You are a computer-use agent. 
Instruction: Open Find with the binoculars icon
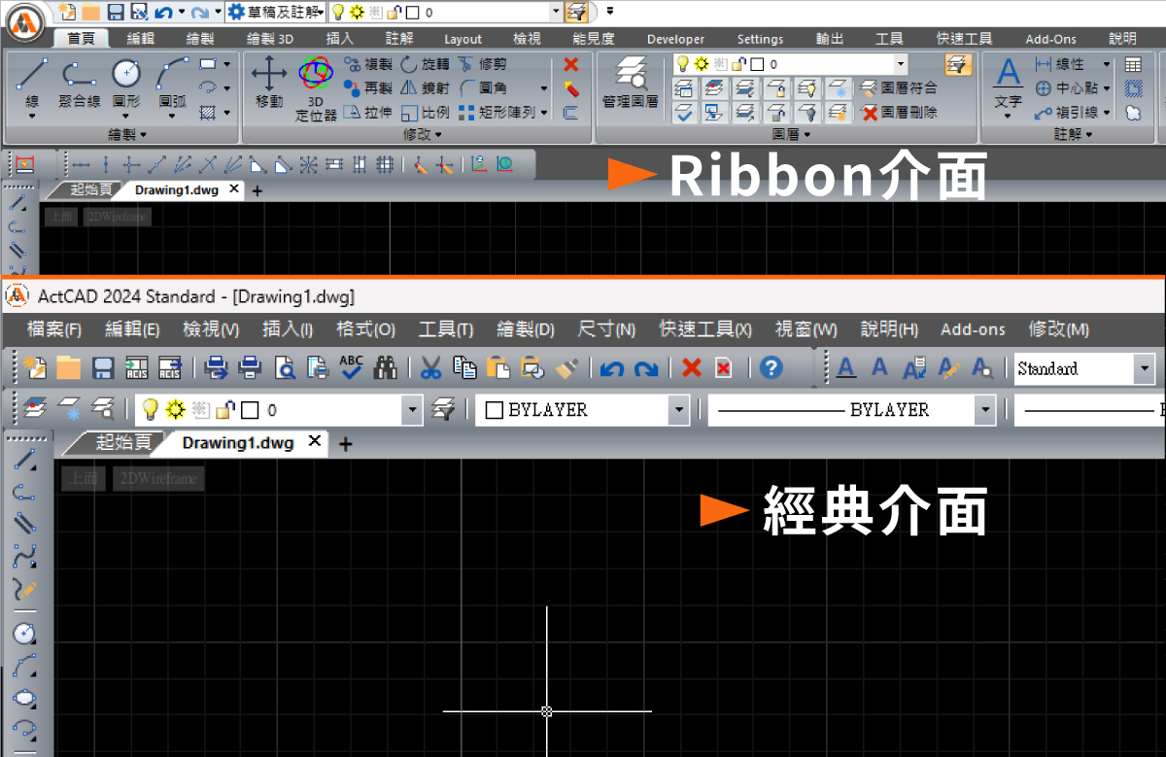[386, 367]
